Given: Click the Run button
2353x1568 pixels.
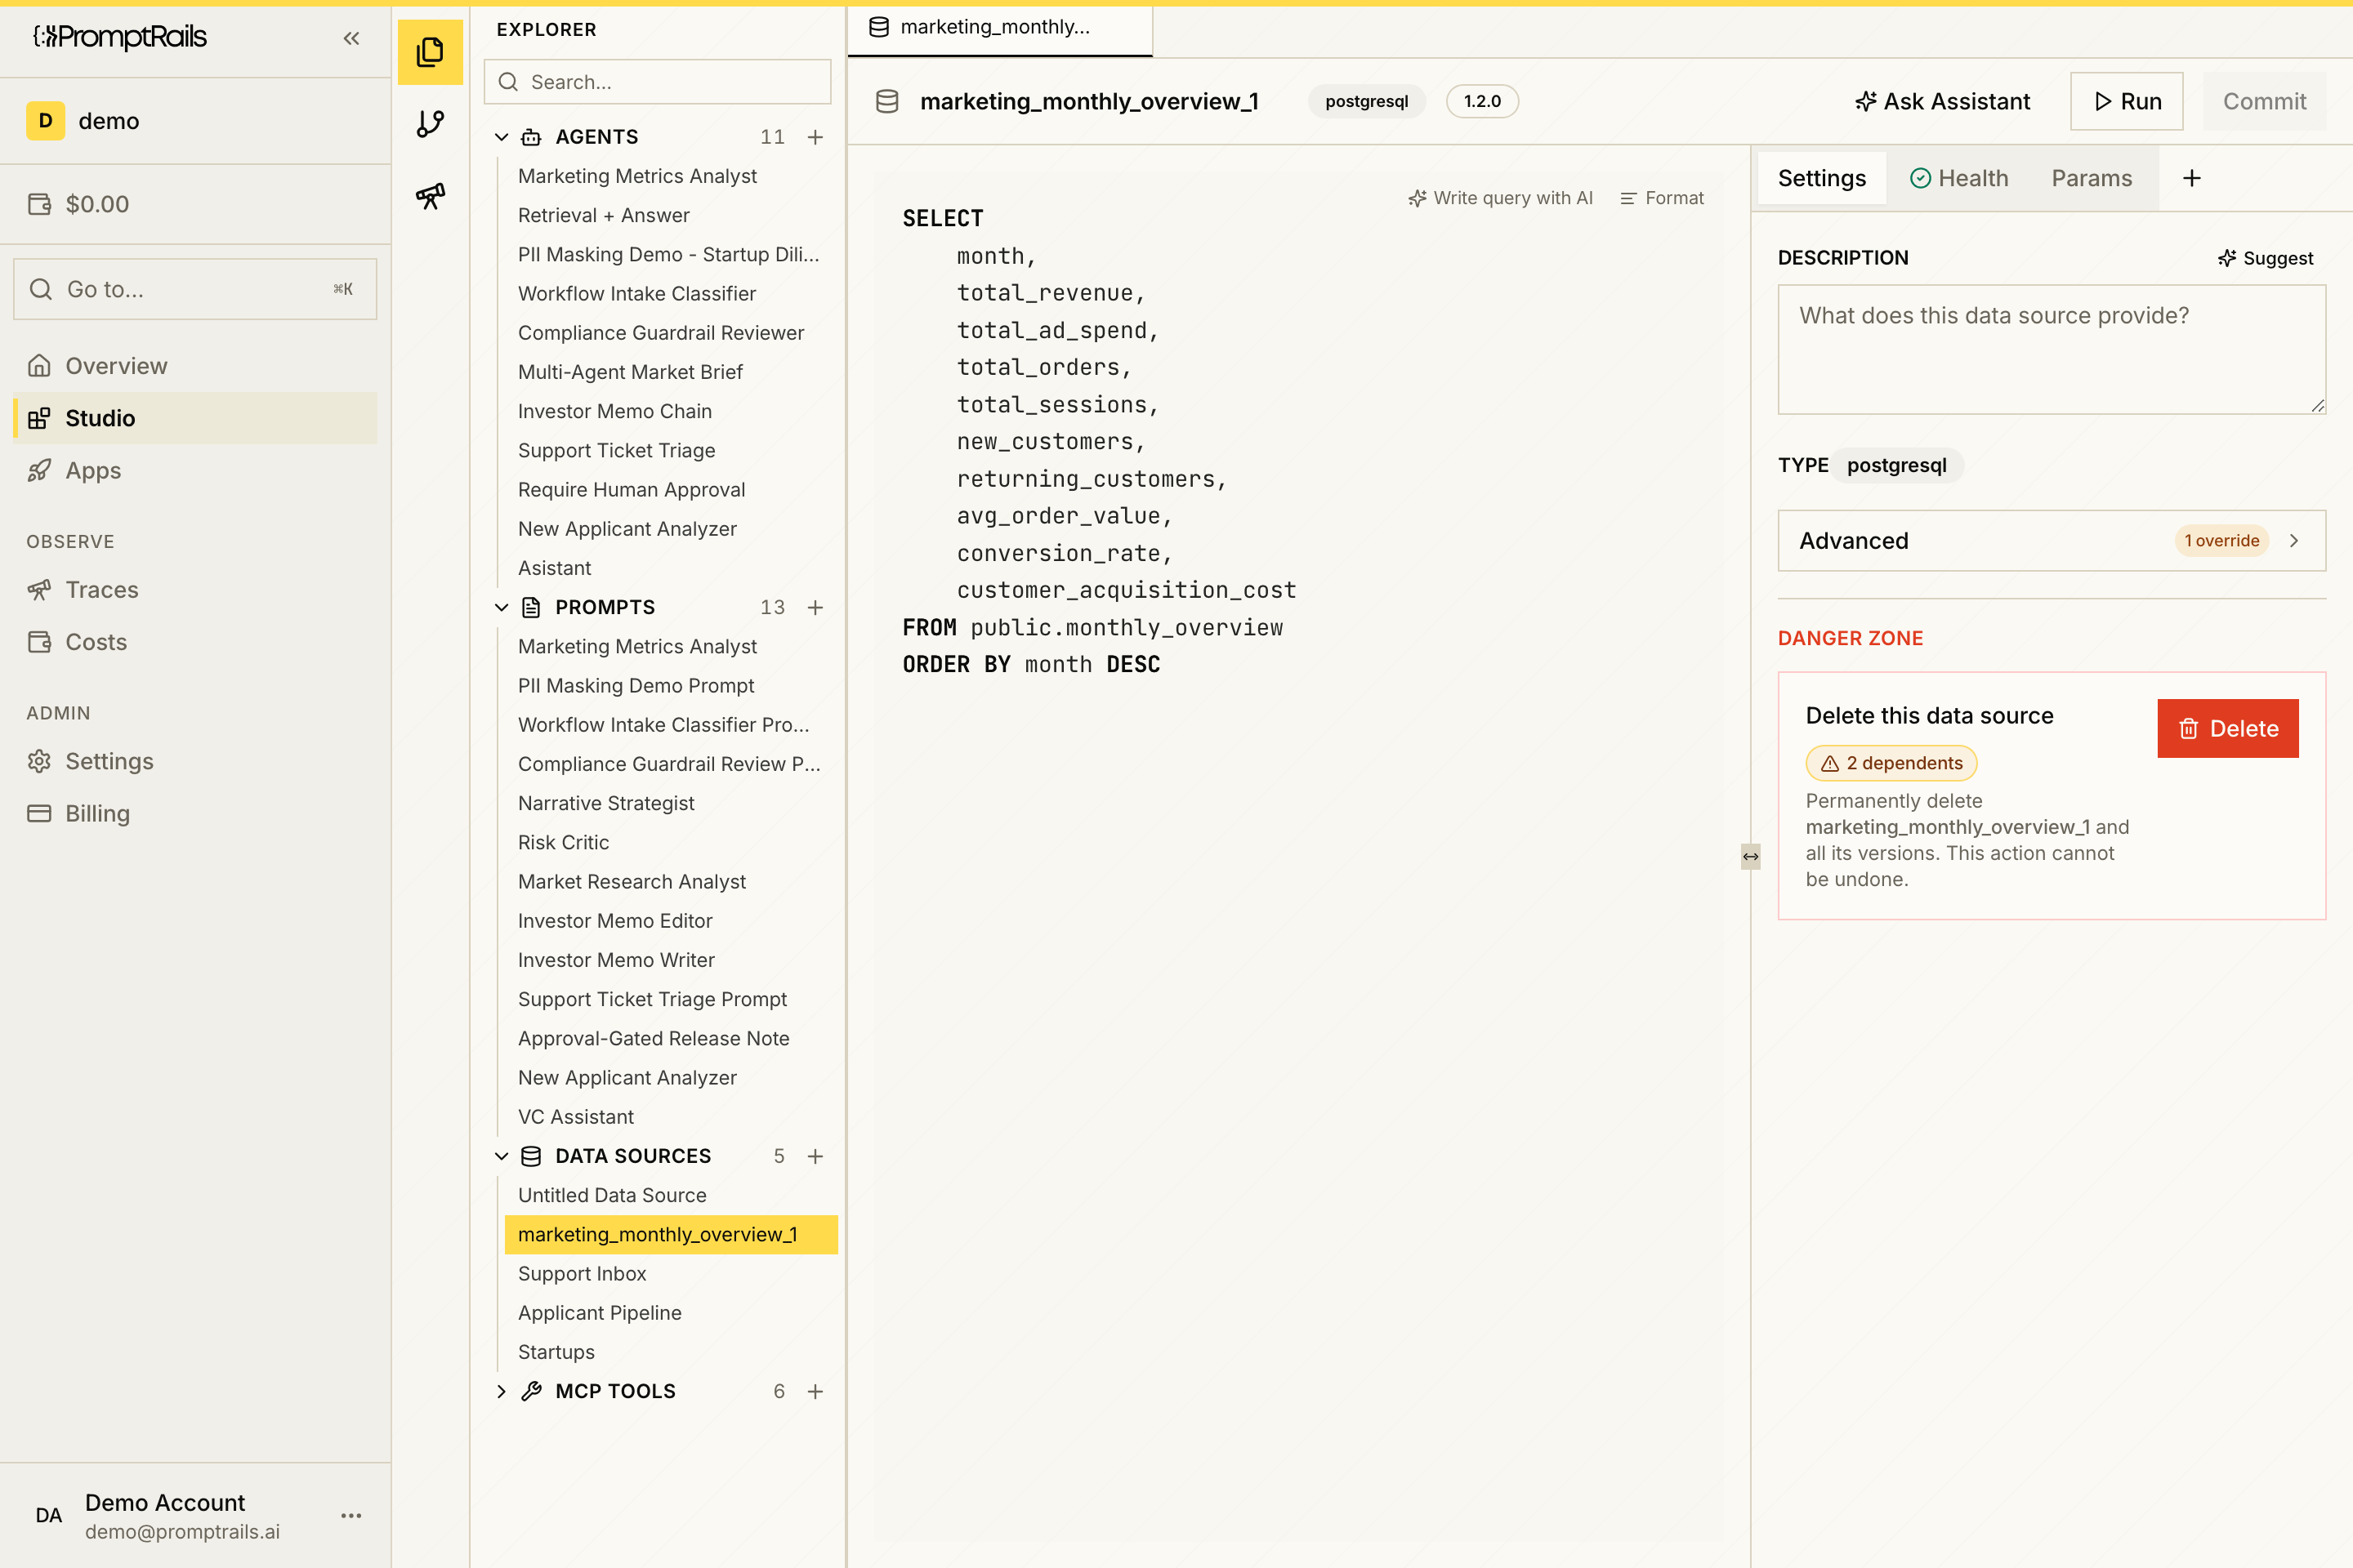Looking at the screenshot, I should click(x=2127, y=101).
